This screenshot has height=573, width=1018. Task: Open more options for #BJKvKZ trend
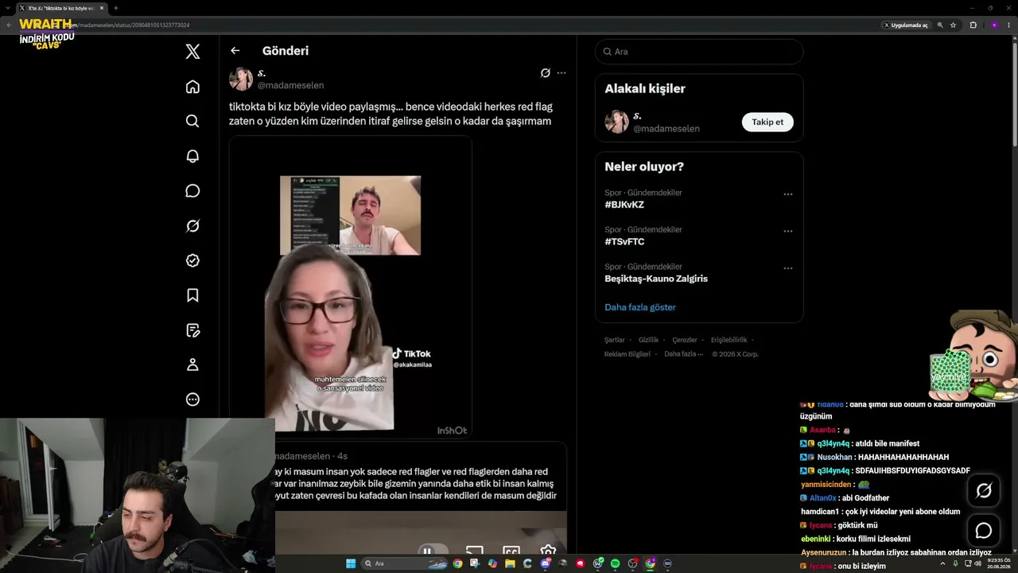click(788, 194)
